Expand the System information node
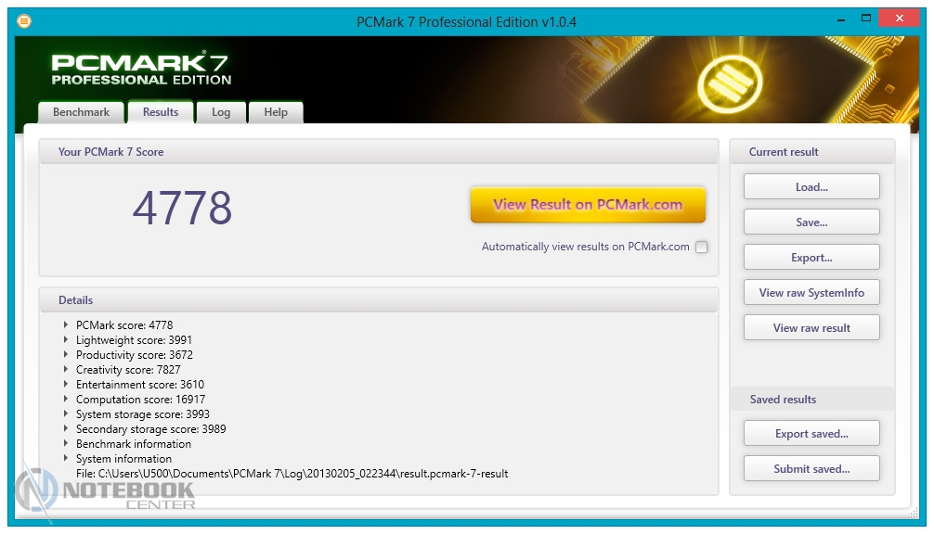 pyautogui.click(x=66, y=459)
